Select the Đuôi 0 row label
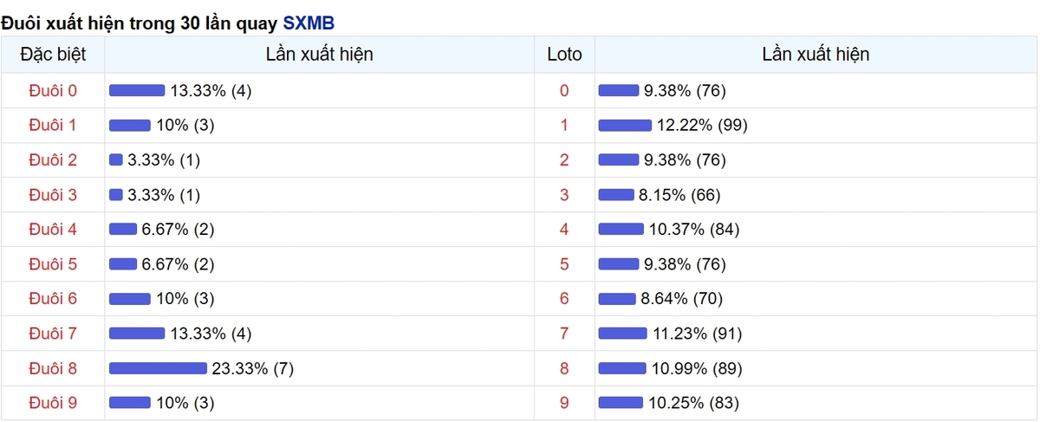The width and height of the screenshot is (1040, 422). tap(53, 90)
